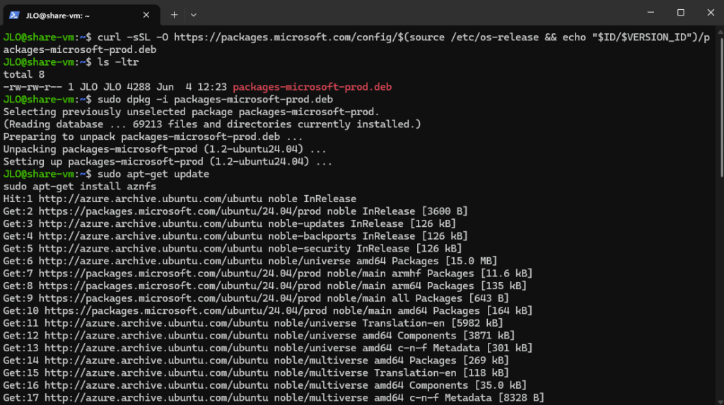Click the Get:2 packages.microsoft.com URL
Image resolution: width=724 pixels, height=405 pixels.
coord(180,211)
